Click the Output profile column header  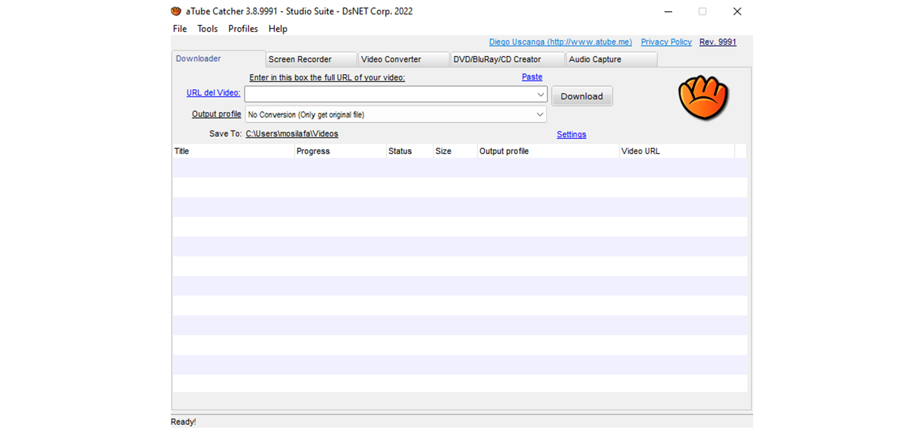(x=548, y=151)
